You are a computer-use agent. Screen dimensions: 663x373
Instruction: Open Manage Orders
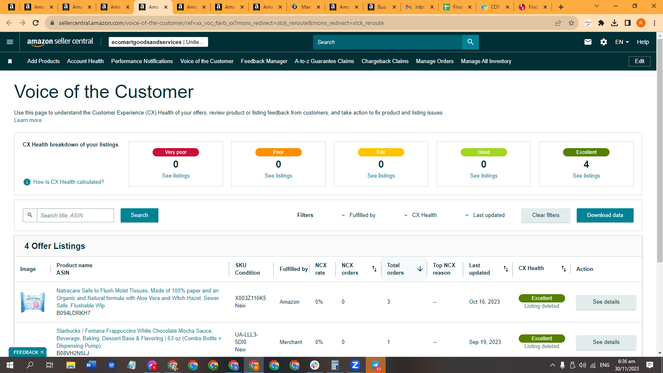point(435,61)
